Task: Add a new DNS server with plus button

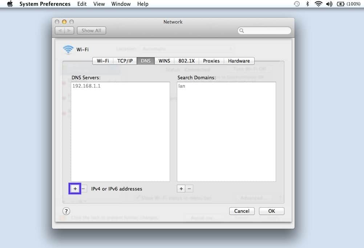Action: coord(75,189)
